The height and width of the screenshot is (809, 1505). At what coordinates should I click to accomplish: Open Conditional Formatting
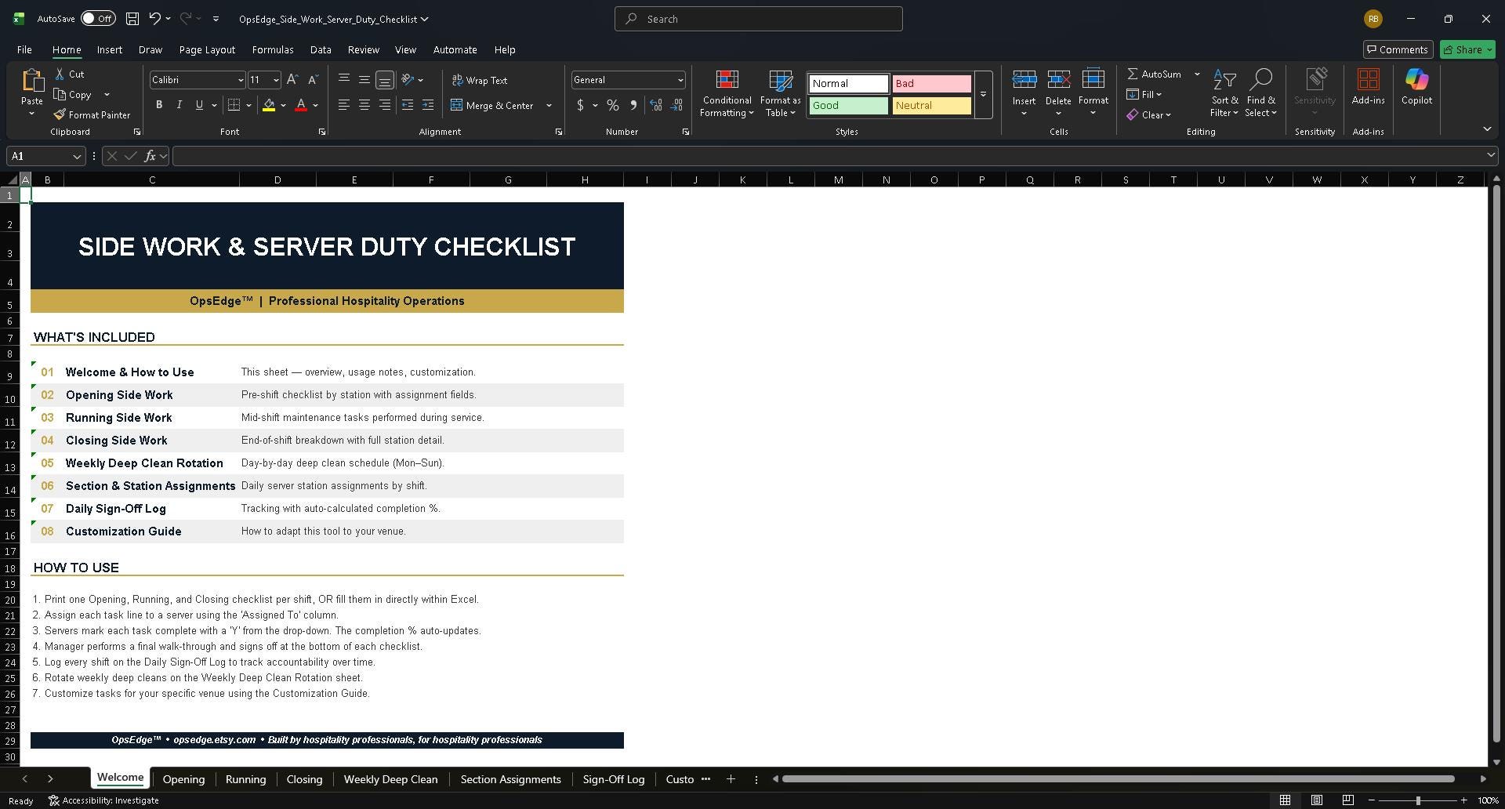click(x=727, y=93)
